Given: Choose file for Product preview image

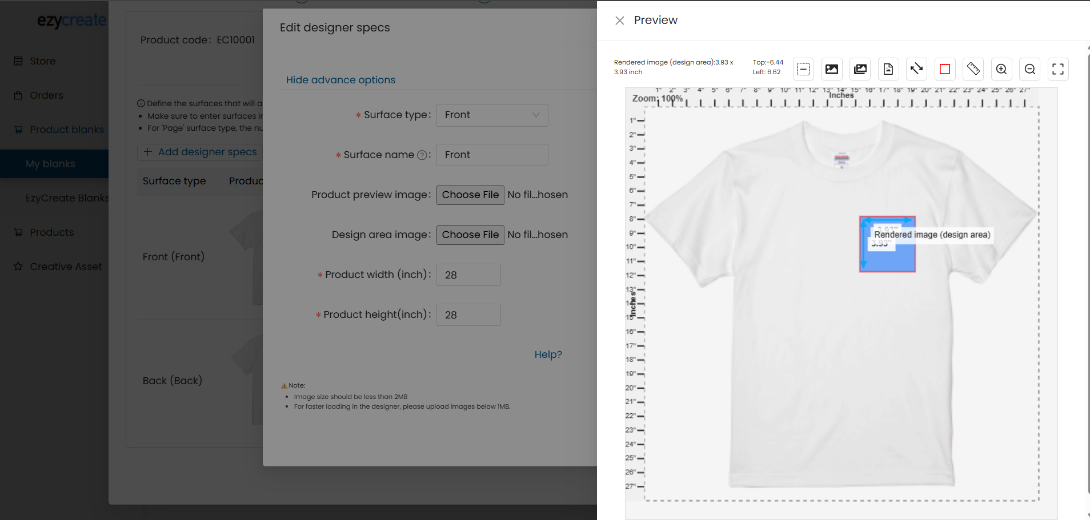Looking at the screenshot, I should pos(470,195).
